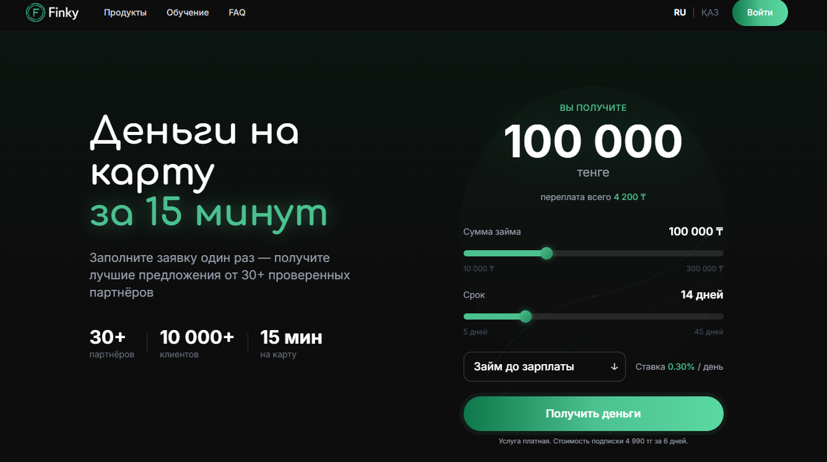Click the 30+ партнёров statistic
This screenshot has height=462, width=827.
(111, 344)
